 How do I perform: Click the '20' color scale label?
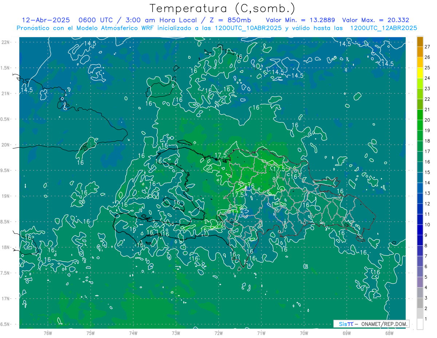428,120
